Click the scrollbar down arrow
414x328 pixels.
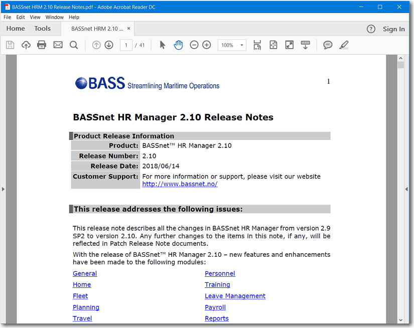401,320
